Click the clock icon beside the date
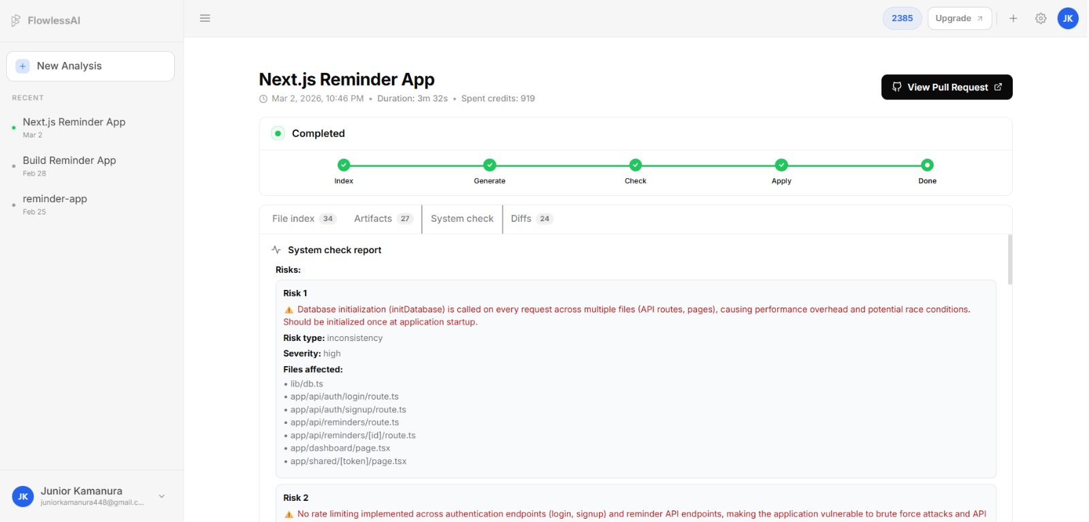The height and width of the screenshot is (522, 1089). click(x=263, y=99)
